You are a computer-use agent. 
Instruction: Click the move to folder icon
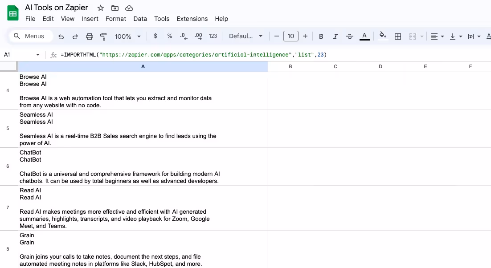pos(115,8)
